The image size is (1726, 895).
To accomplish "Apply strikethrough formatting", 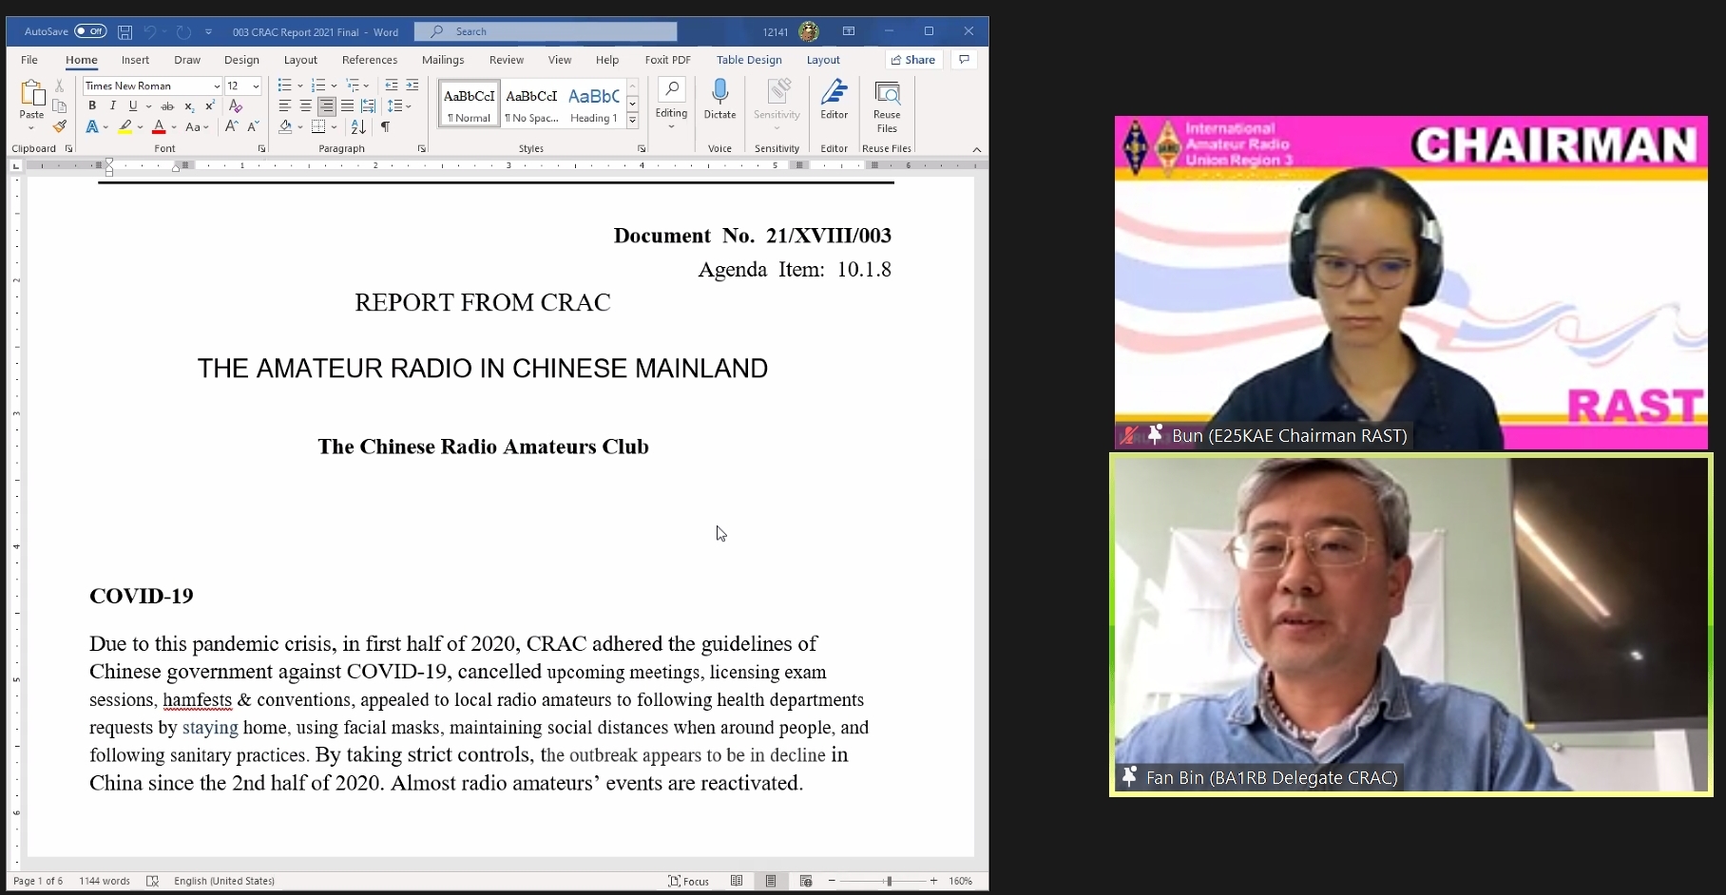I will [167, 106].
